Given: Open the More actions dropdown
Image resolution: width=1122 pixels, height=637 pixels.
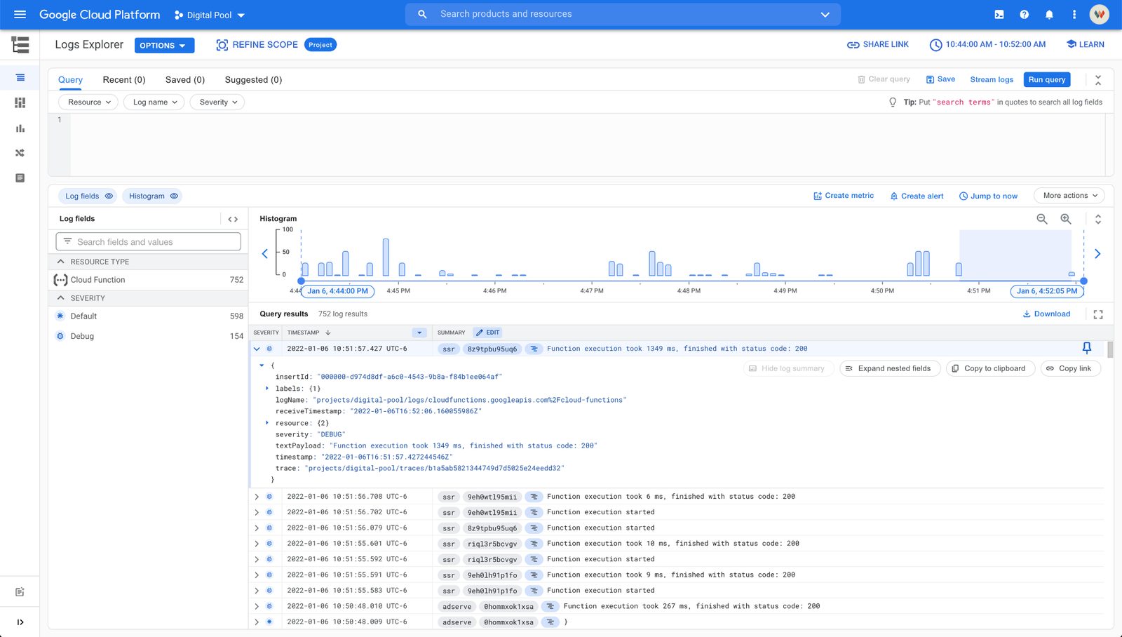Looking at the screenshot, I should point(1069,196).
